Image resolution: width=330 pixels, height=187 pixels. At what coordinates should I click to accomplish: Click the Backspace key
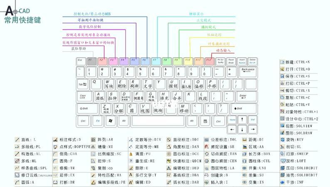(248, 72)
